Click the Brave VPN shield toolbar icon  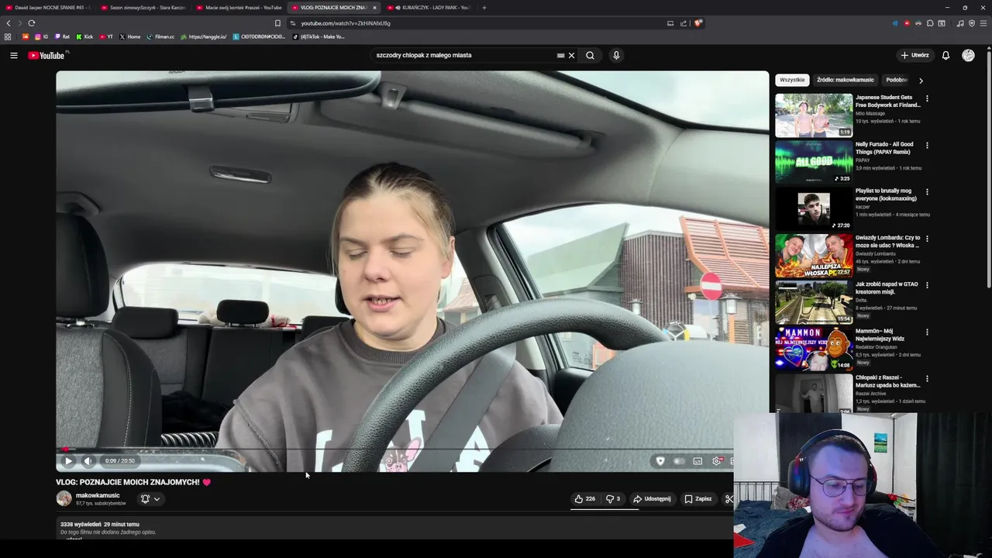972,23
